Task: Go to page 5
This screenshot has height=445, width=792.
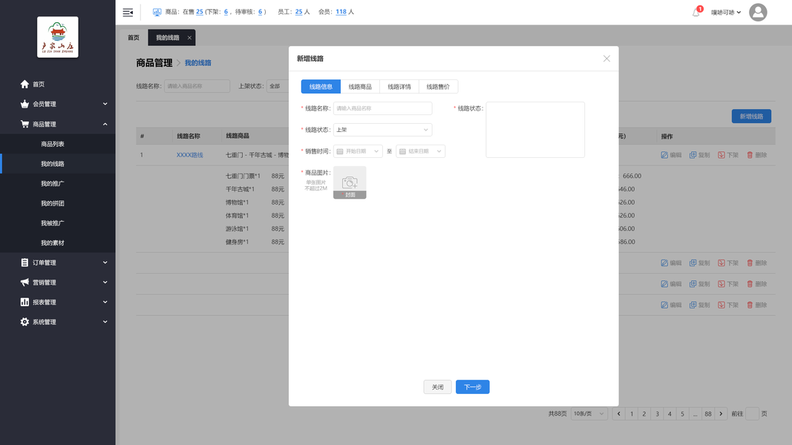Action: coord(682,414)
